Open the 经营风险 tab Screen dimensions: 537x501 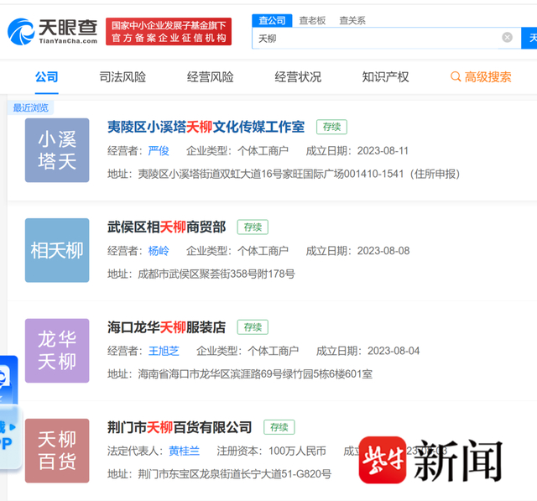click(210, 77)
